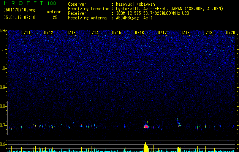Viewport: 239px width, 152px height.
Task: Click the 0720 time marker
Action: [x=231, y=33]
